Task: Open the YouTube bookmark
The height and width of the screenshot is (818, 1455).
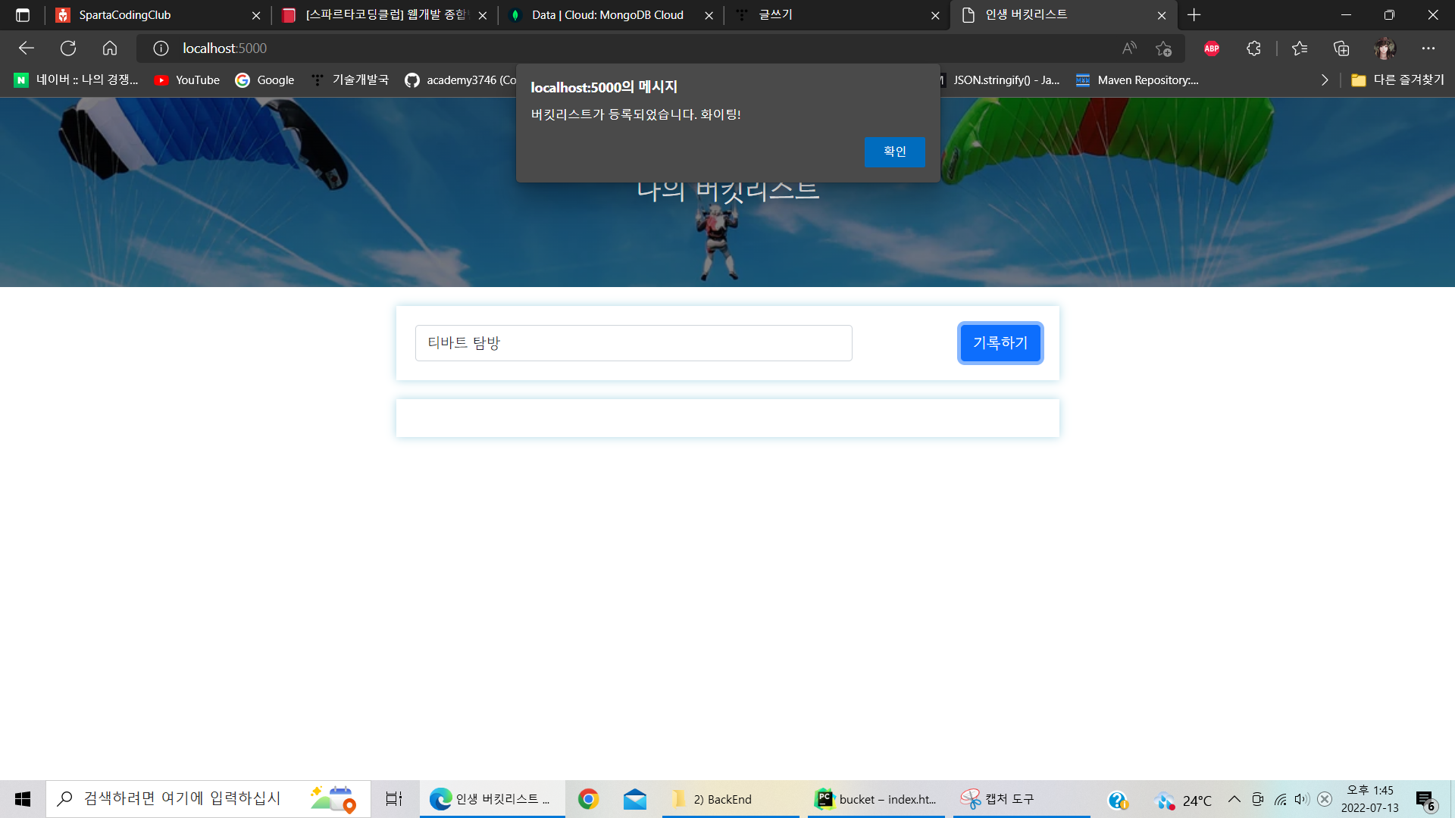Action: pos(187,80)
